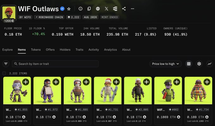This screenshot has width=215, height=126.
Task: Share the WIF Outlaws collection
Action: click(124, 9)
